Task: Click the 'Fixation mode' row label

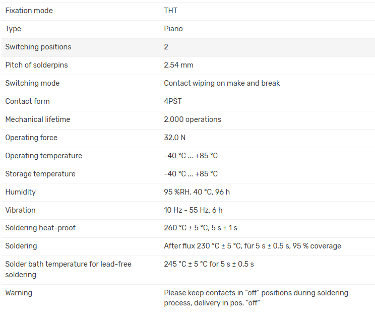Action: point(29,11)
